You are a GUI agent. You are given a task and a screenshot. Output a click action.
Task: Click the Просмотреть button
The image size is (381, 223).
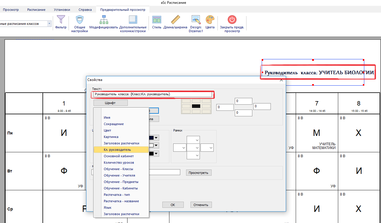click(x=198, y=173)
